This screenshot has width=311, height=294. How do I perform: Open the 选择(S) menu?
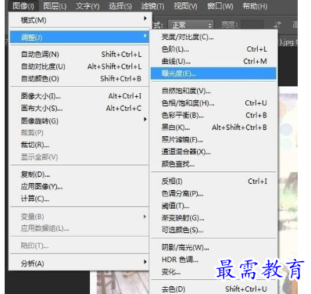120,5
